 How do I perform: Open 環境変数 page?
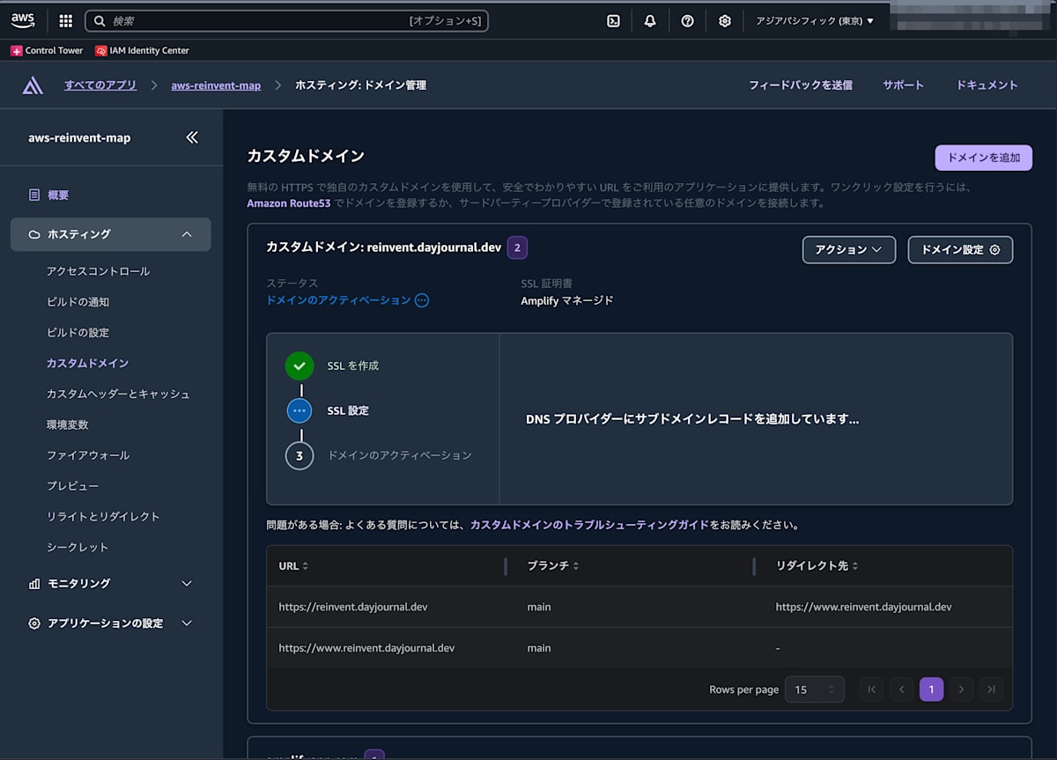click(x=67, y=424)
